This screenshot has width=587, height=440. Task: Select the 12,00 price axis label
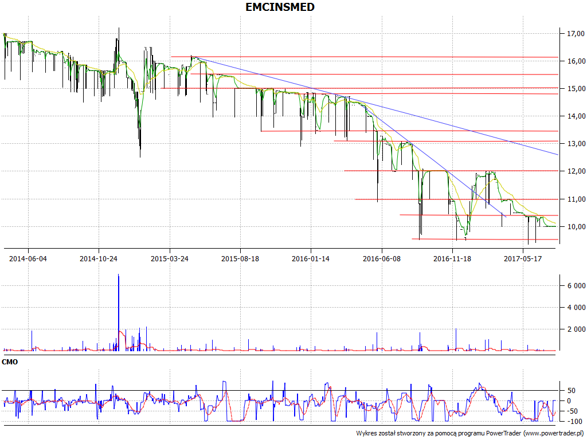click(576, 171)
